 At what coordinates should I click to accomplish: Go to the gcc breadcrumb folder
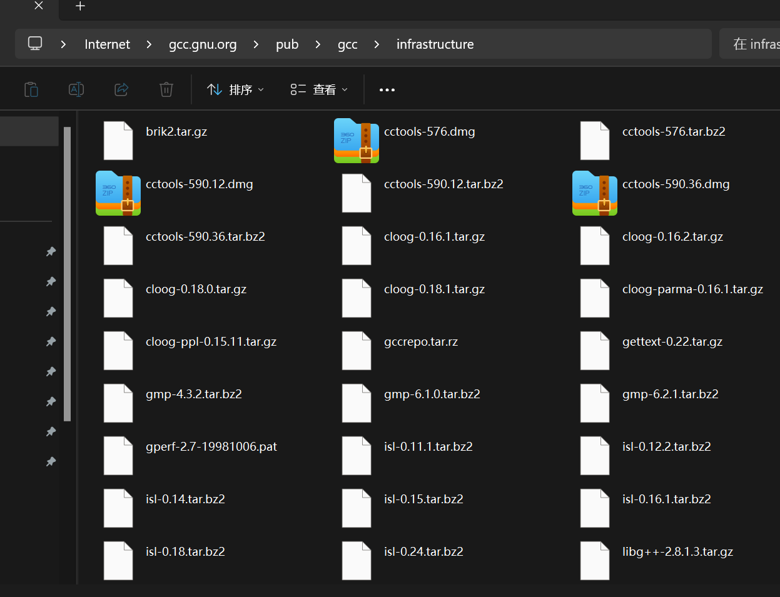[x=348, y=44]
